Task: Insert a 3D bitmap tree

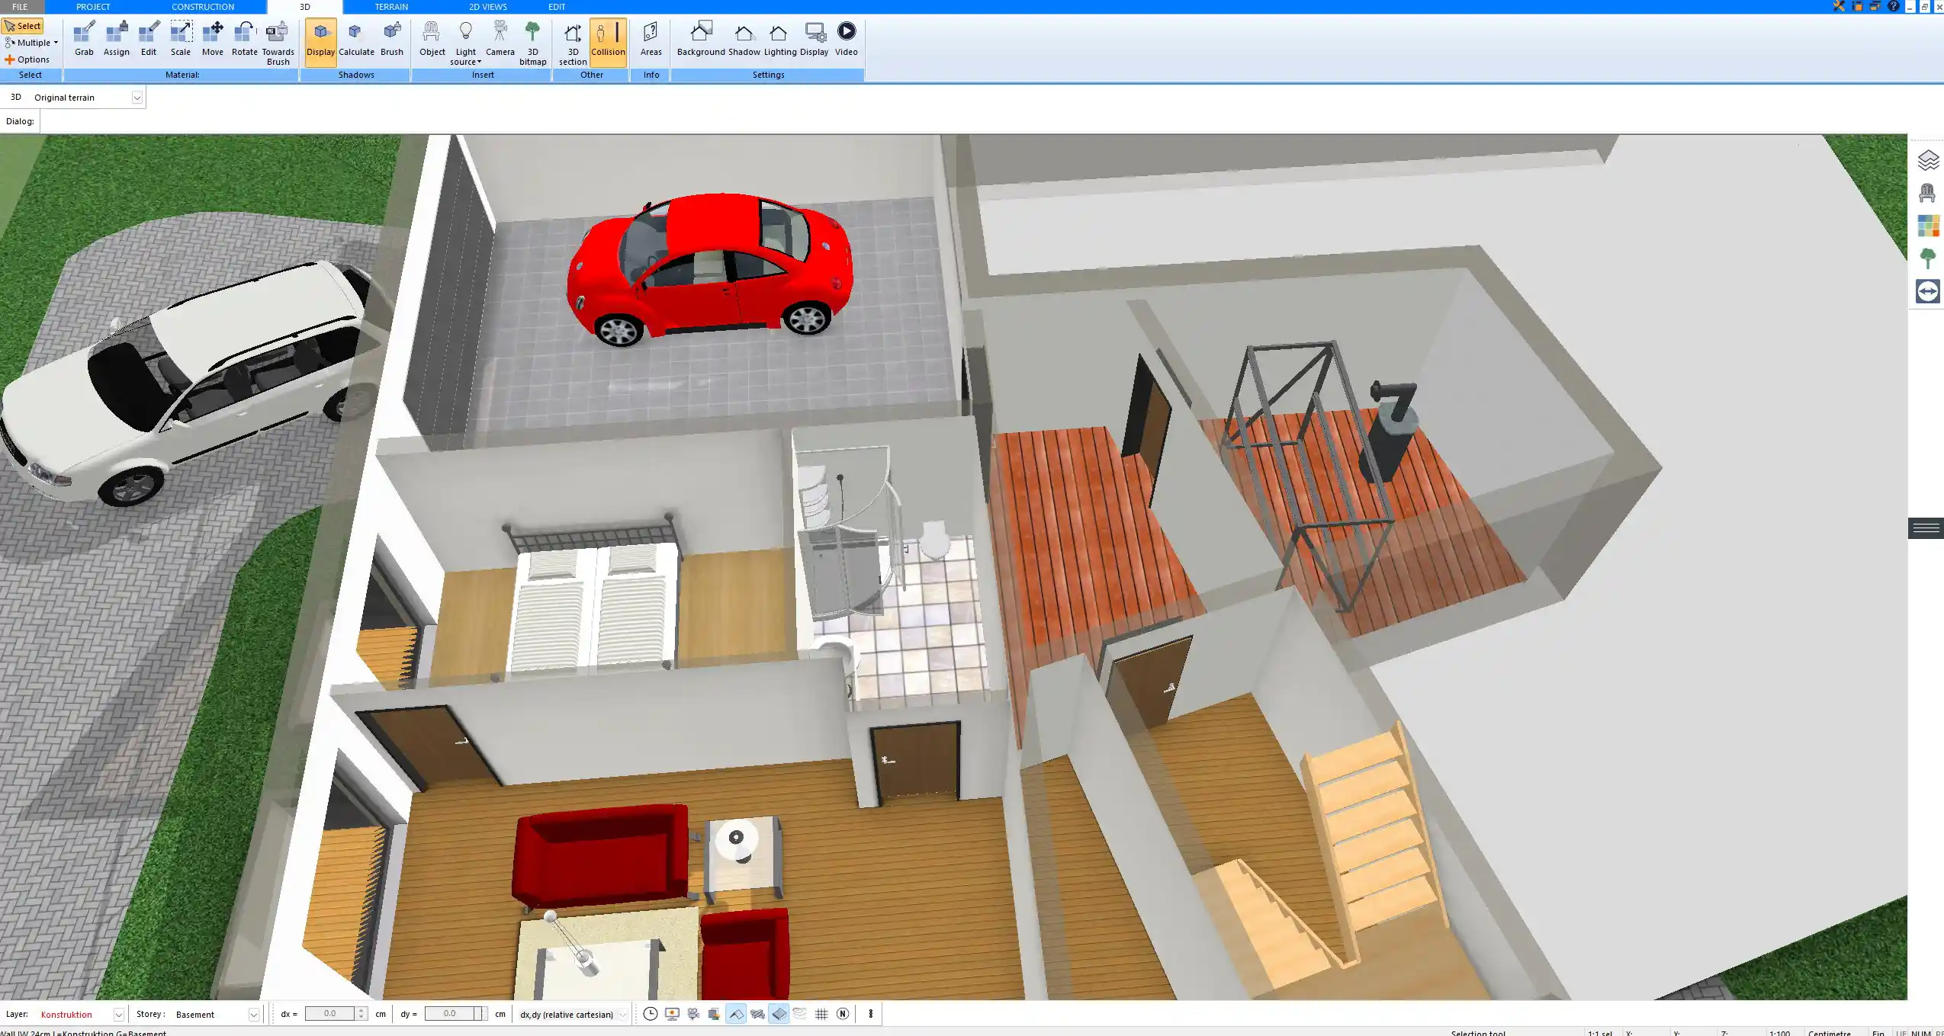Action: [x=532, y=43]
